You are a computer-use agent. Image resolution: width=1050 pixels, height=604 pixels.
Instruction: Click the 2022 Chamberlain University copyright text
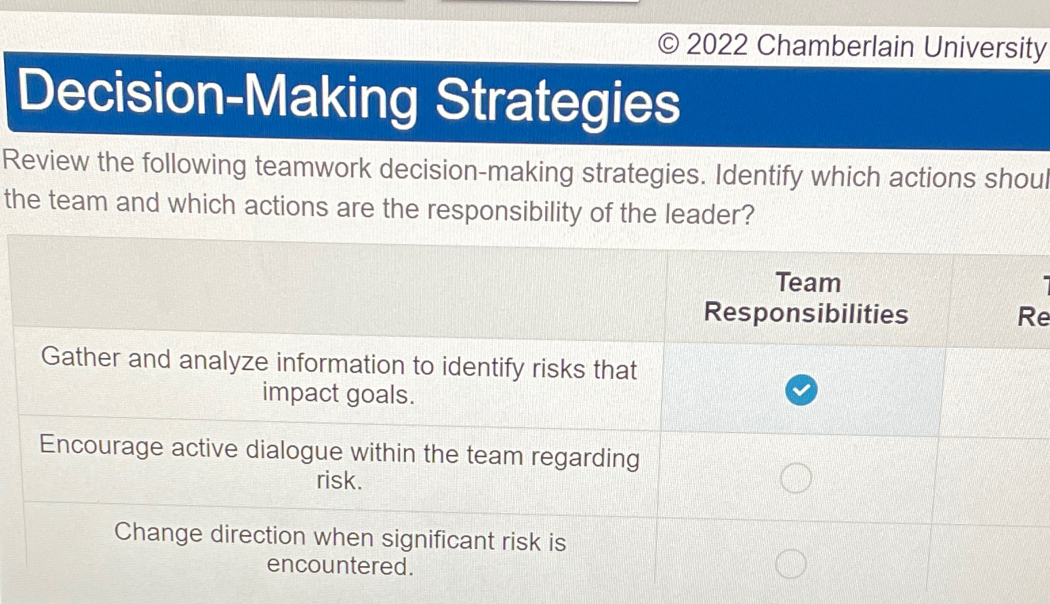coord(851,44)
